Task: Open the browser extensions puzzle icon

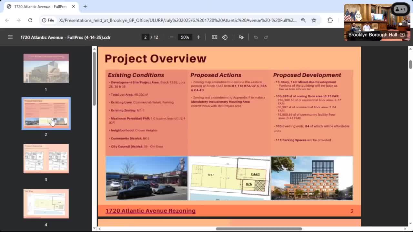Action: [x=330, y=20]
